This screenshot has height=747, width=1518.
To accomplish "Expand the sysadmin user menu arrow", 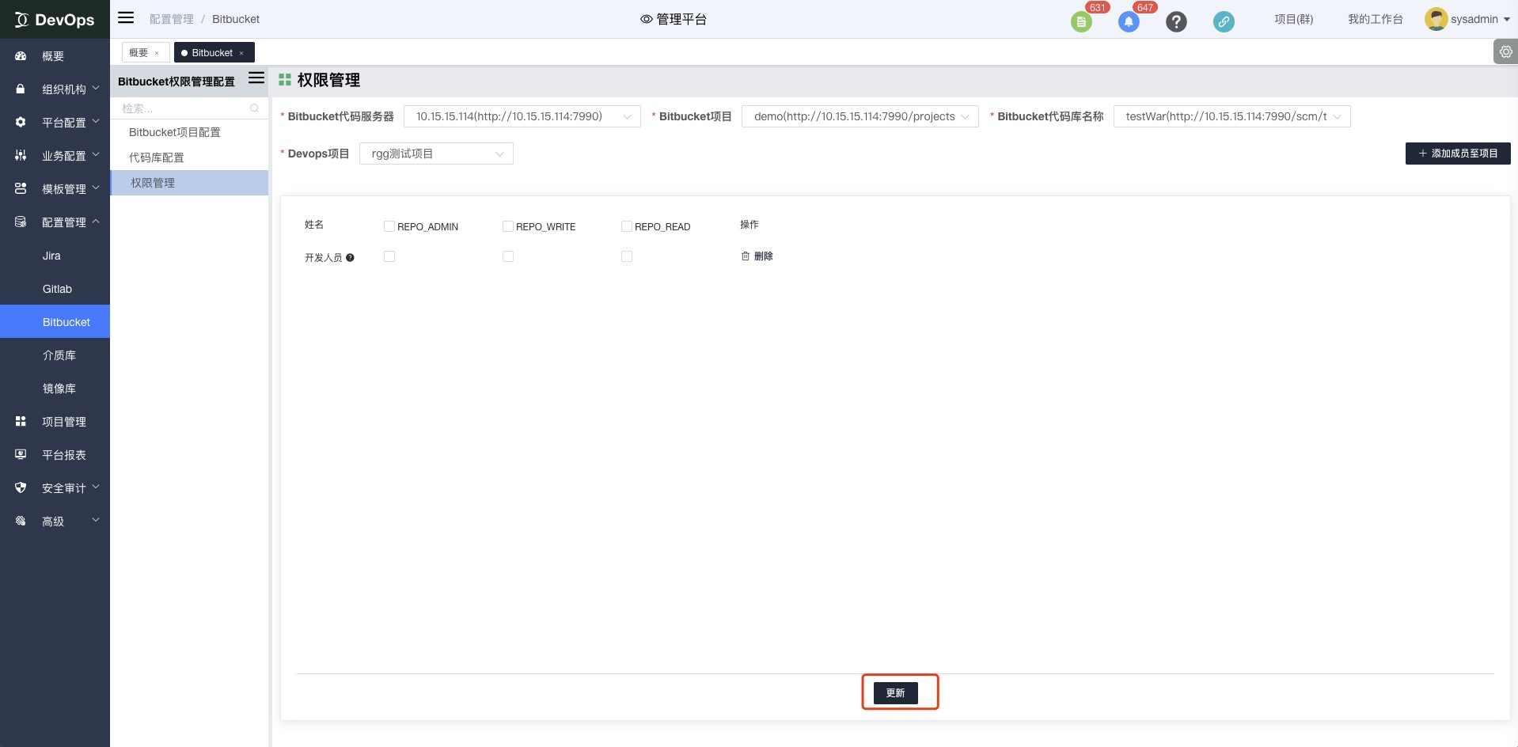I will click(1506, 20).
